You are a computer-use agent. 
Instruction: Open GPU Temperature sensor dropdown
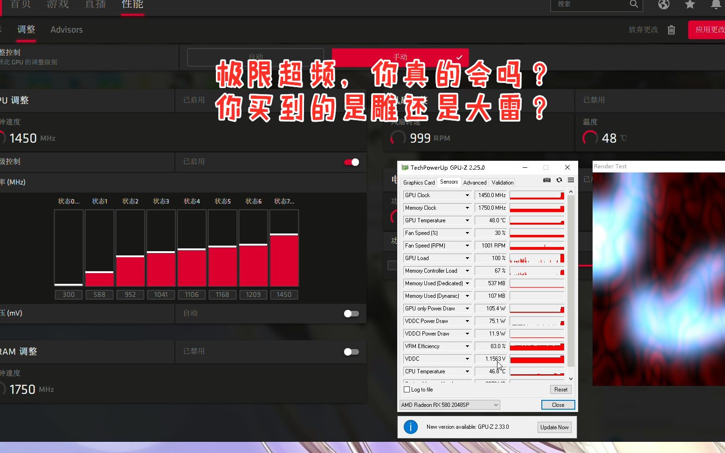click(467, 220)
